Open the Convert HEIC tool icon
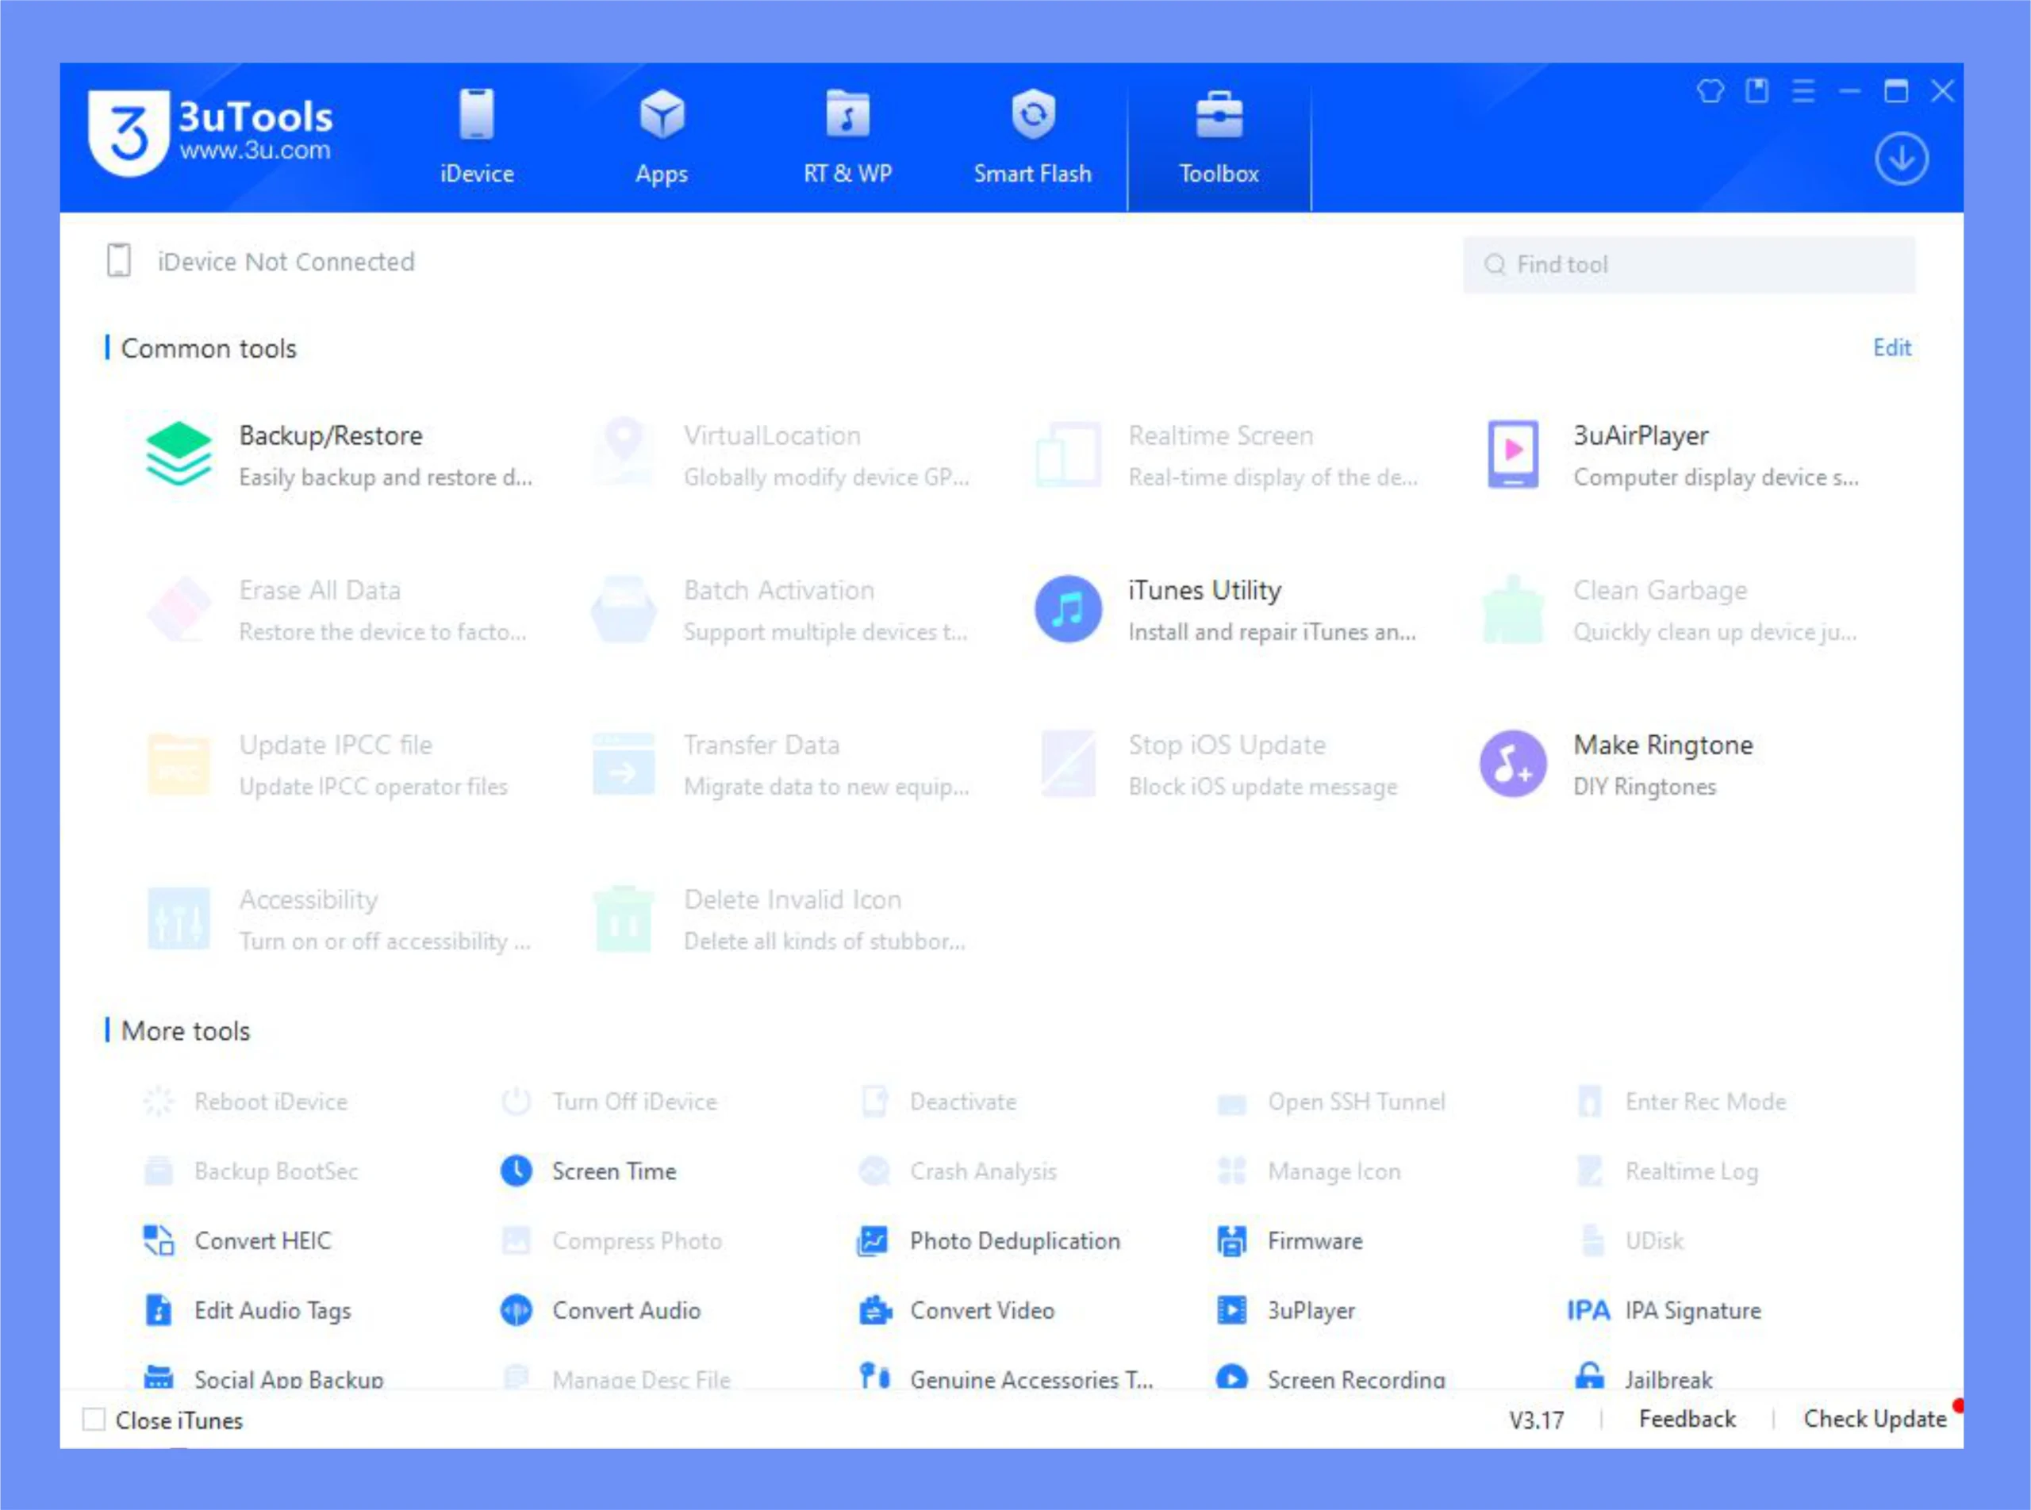Image resolution: width=2031 pixels, height=1510 pixels. tap(159, 1240)
